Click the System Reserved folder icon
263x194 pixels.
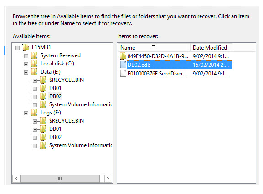click(34, 55)
